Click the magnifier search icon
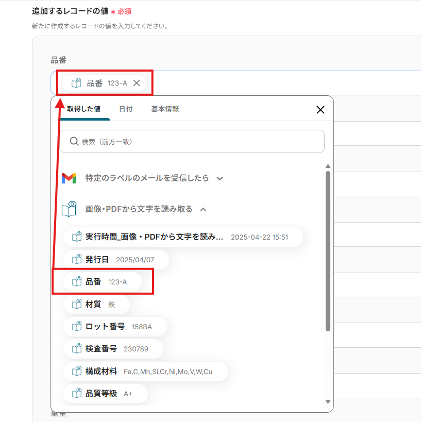This screenshot has height=422, width=421. 74,141
